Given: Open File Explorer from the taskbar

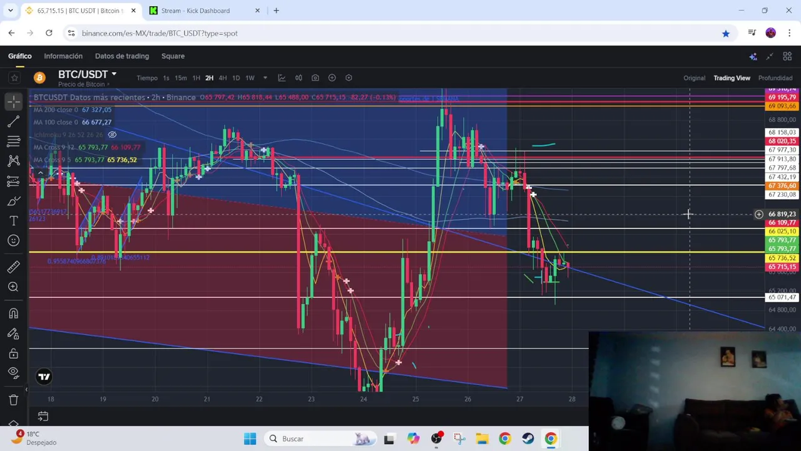Looking at the screenshot, I should click(x=482, y=438).
